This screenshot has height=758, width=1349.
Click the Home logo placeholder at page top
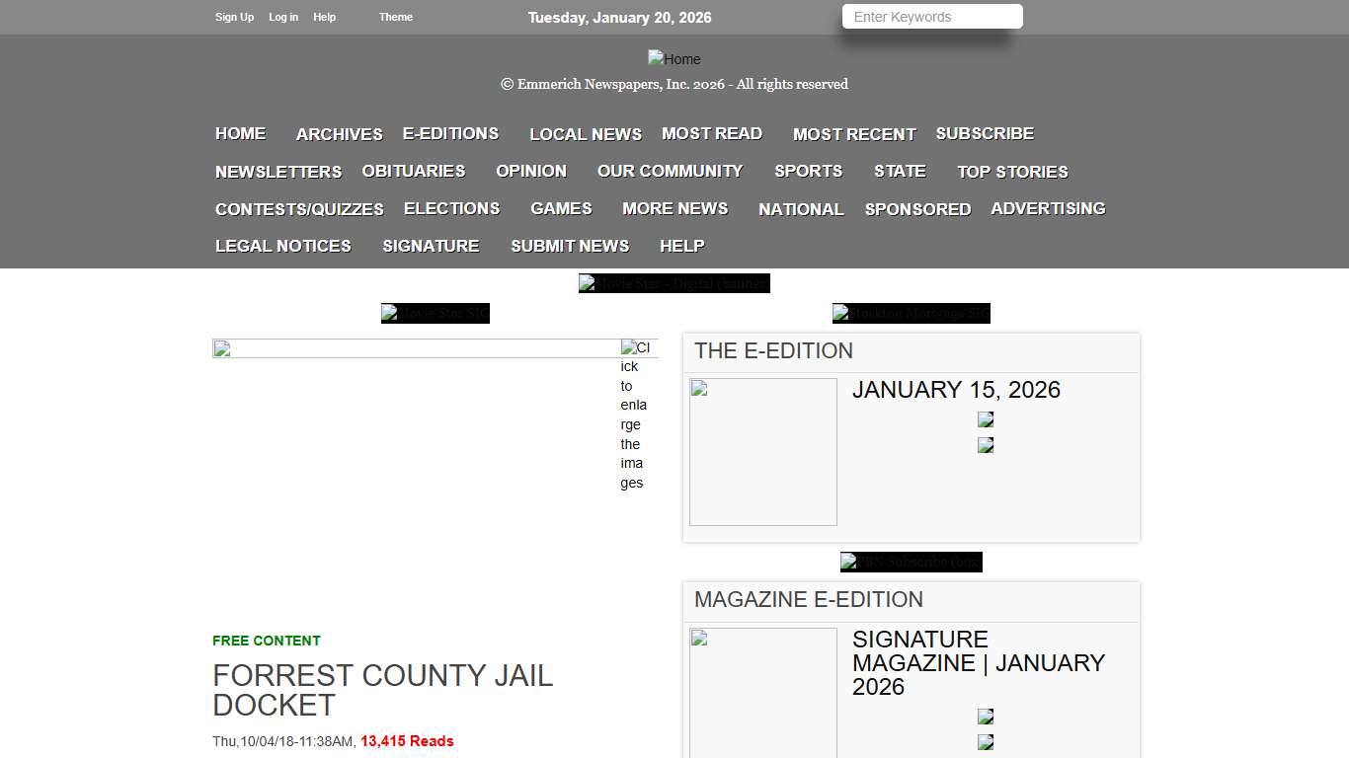click(674, 59)
